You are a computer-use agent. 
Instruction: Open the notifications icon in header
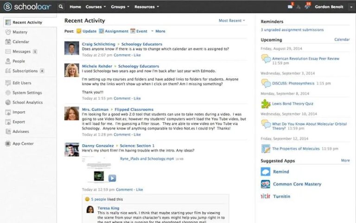point(307,7)
